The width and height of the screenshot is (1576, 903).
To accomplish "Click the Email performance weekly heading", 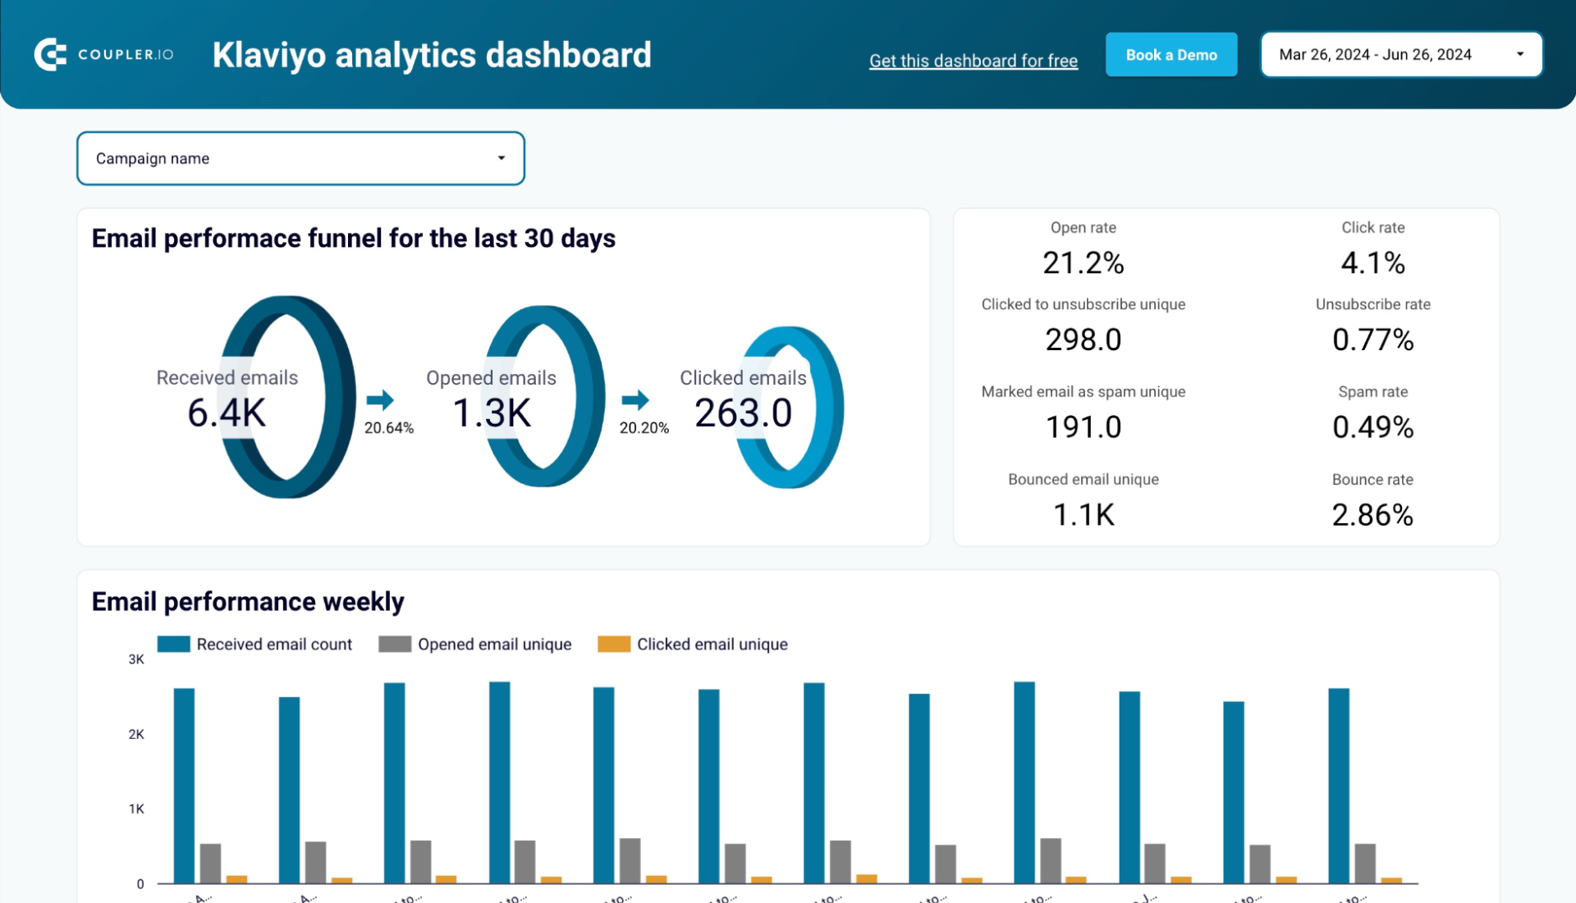I will coord(247,601).
